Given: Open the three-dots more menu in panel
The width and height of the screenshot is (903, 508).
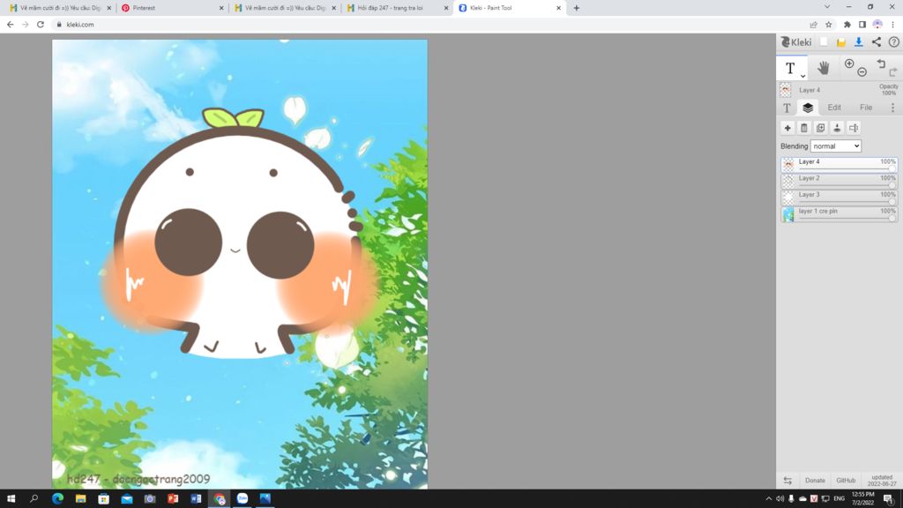Looking at the screenshot, I should pos(892,108).
